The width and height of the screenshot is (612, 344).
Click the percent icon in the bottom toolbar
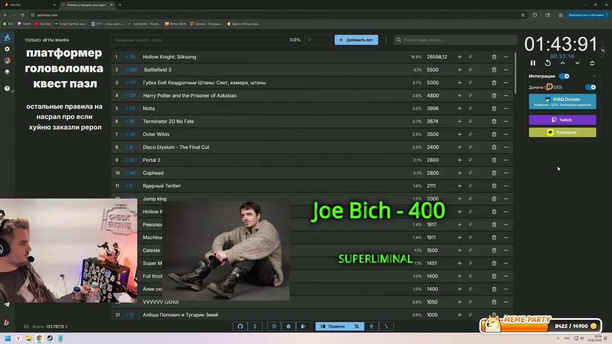pyautogui.click(x=356, y=326)
